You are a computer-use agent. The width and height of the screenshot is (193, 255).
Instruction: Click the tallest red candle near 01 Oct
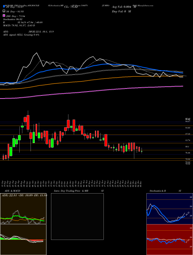click(x=28, y=122)
